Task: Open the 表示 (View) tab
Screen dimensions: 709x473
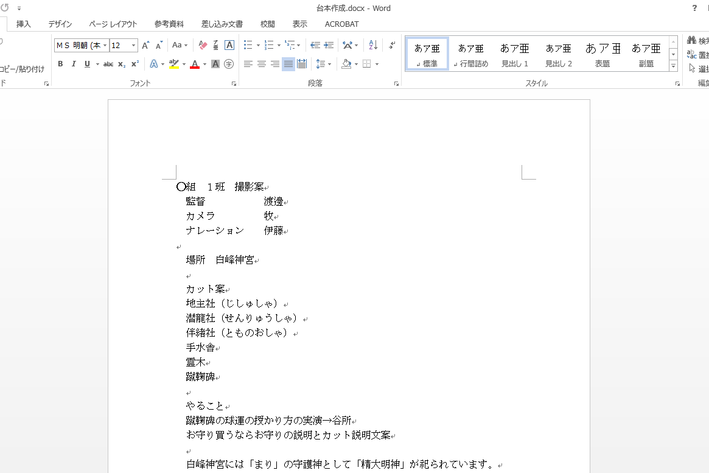Action: pos(300,24)
